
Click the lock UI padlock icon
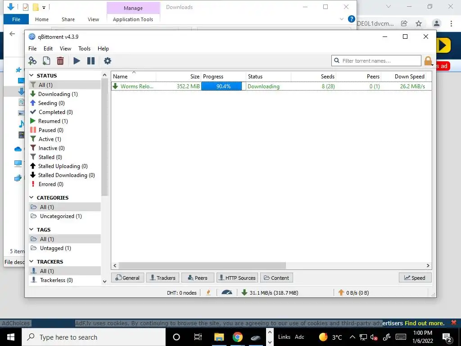(x=428, y=61)
